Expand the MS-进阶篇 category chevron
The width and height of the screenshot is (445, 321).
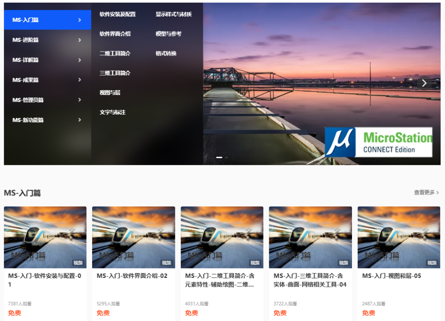pyautogui.click(x=80, y=40)
